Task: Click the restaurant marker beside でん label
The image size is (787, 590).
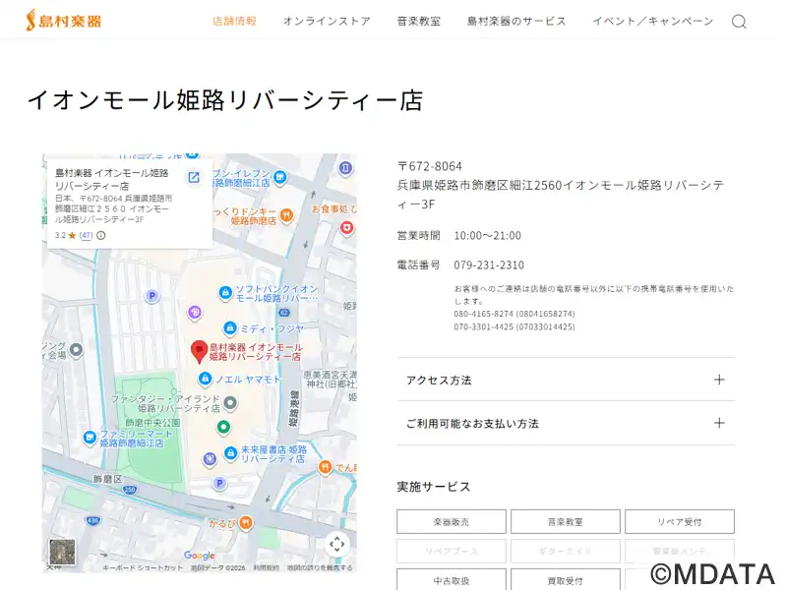Action: (326, 467)
